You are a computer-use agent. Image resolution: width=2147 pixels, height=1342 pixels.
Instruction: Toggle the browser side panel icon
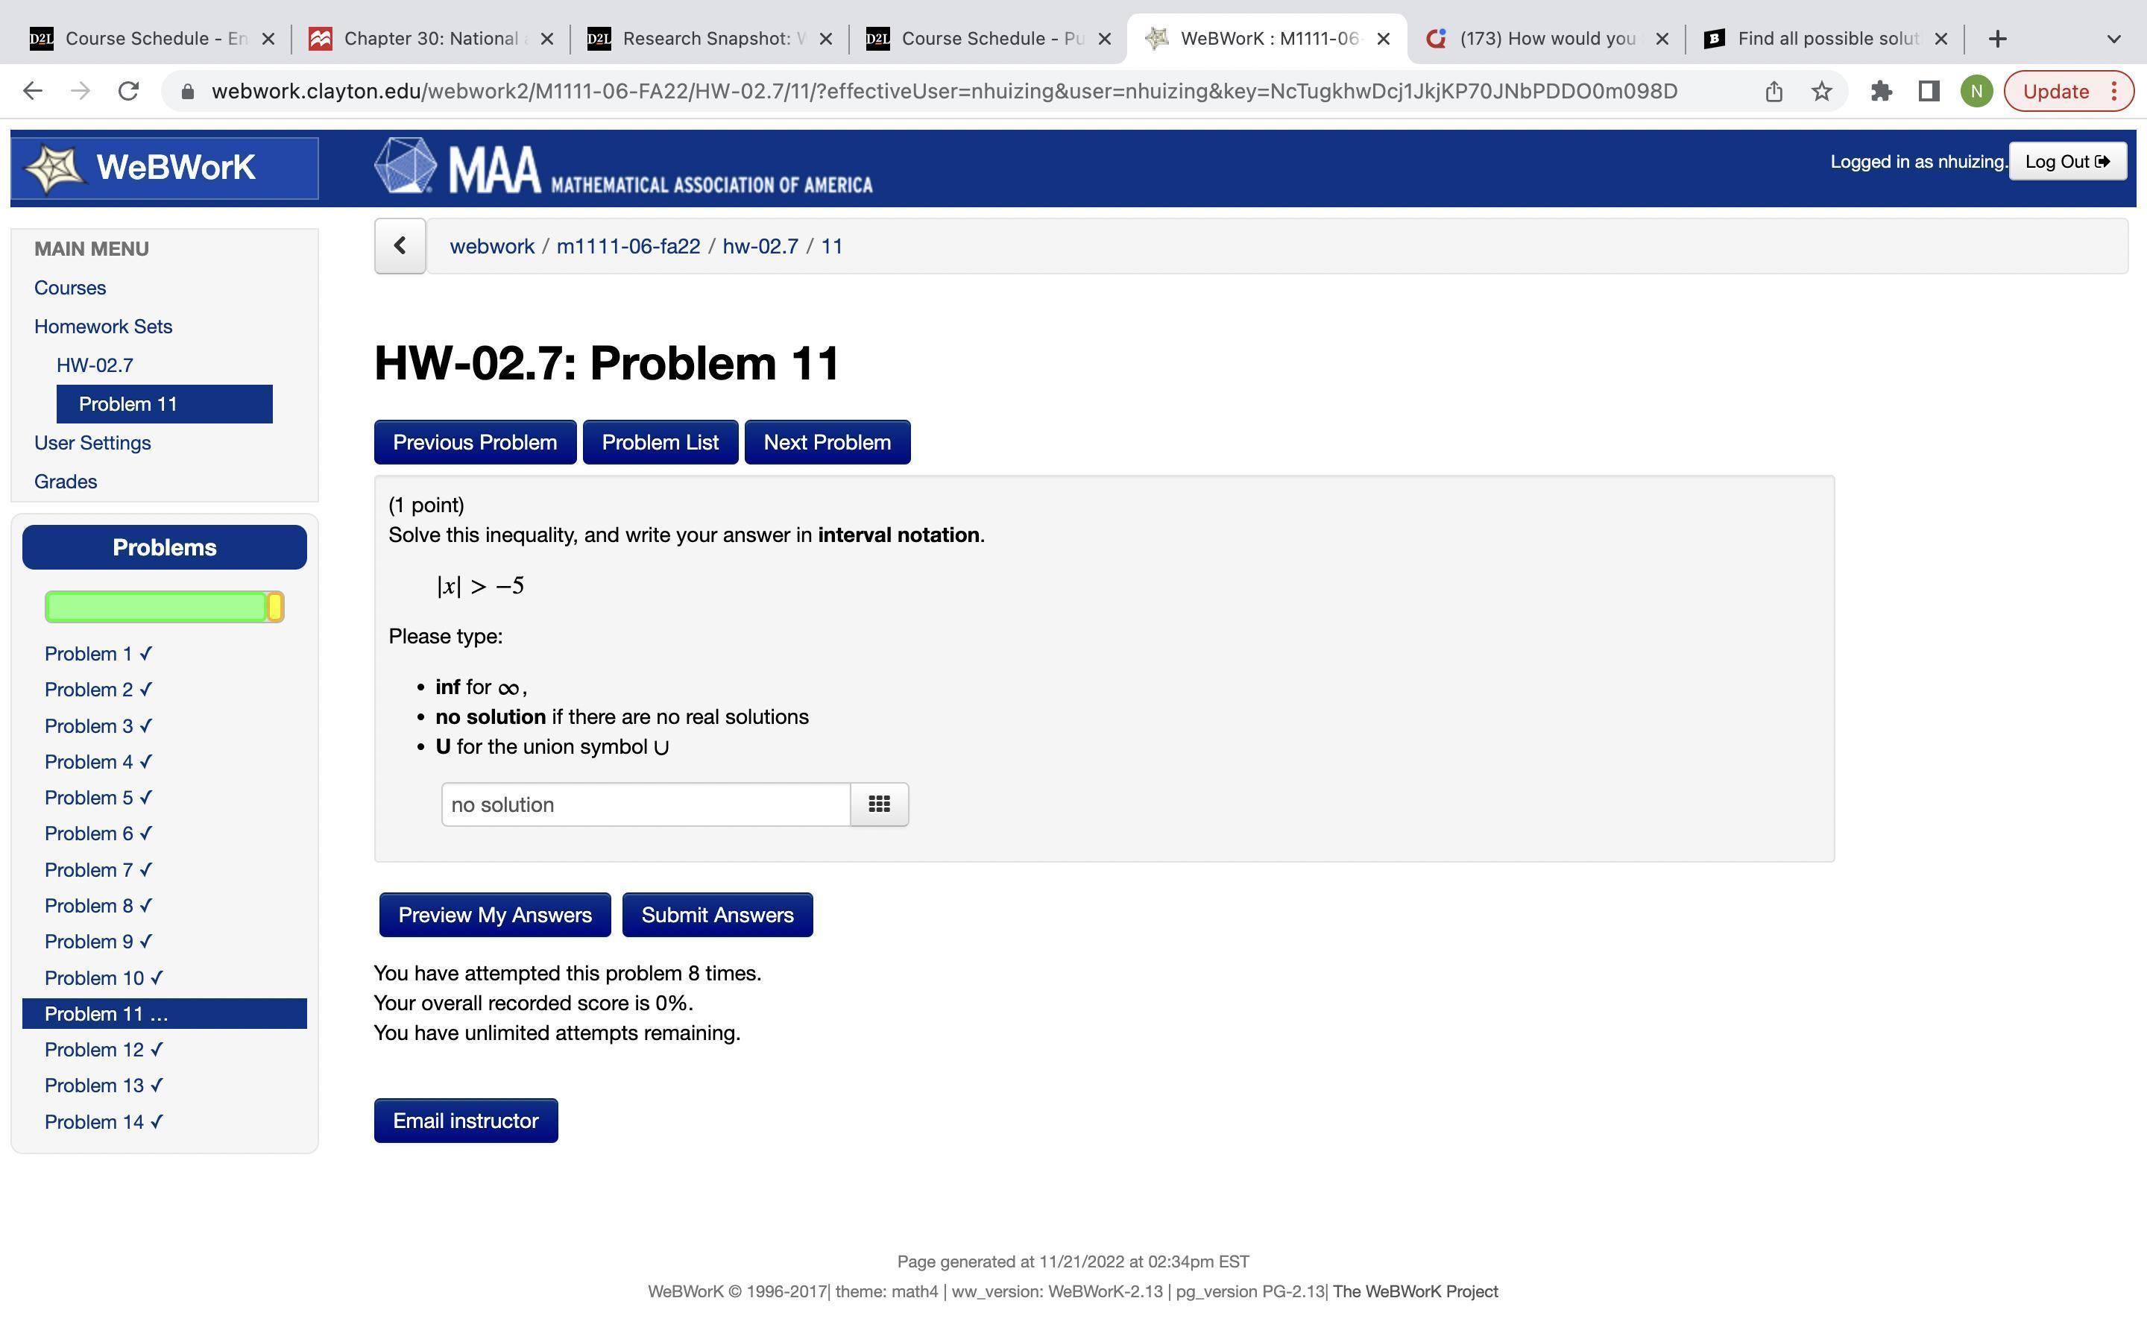coord(1929,92)
